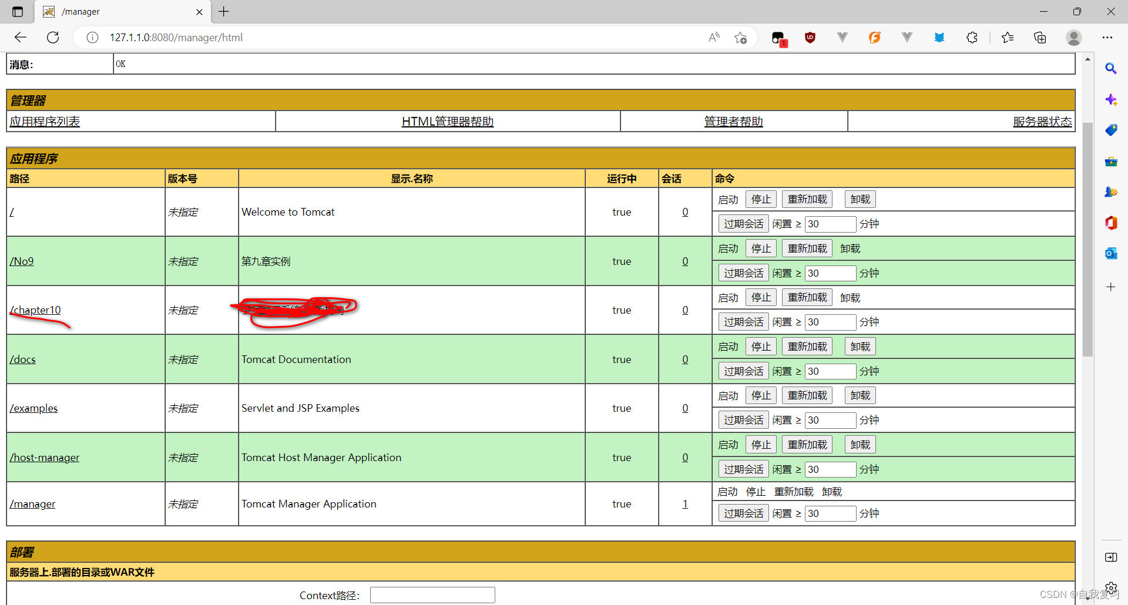The image size is (1128, 605).
Task: Reload the /host-manager application
Action: (x=807, y=445)
